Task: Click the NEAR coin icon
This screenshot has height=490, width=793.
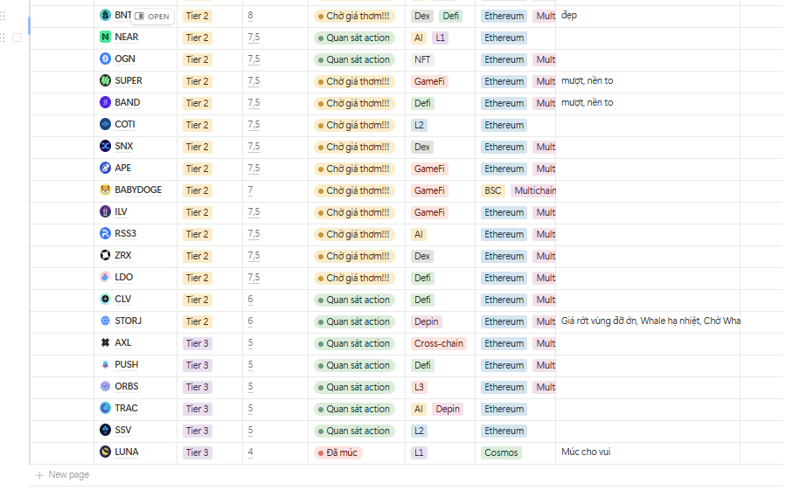Action: (105, 38)
